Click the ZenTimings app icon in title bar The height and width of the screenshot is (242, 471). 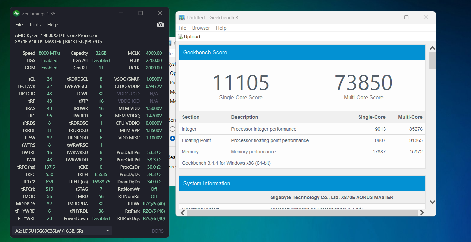16,13
